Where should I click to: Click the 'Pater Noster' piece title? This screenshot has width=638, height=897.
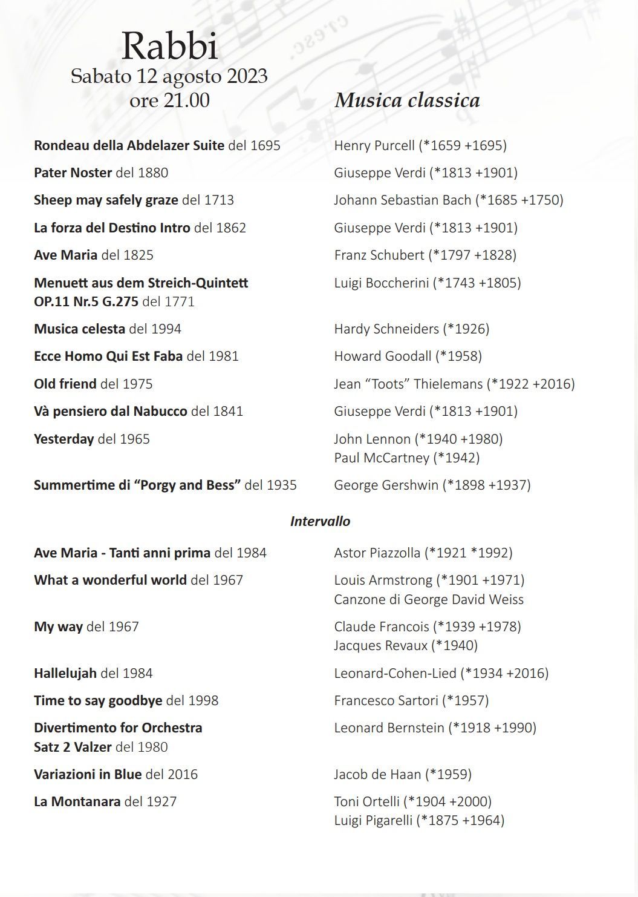(73, 172)
